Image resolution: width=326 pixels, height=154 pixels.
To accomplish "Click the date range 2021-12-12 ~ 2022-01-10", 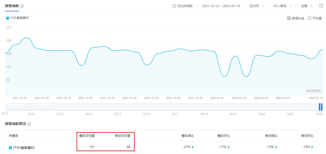I will [221, 6].
